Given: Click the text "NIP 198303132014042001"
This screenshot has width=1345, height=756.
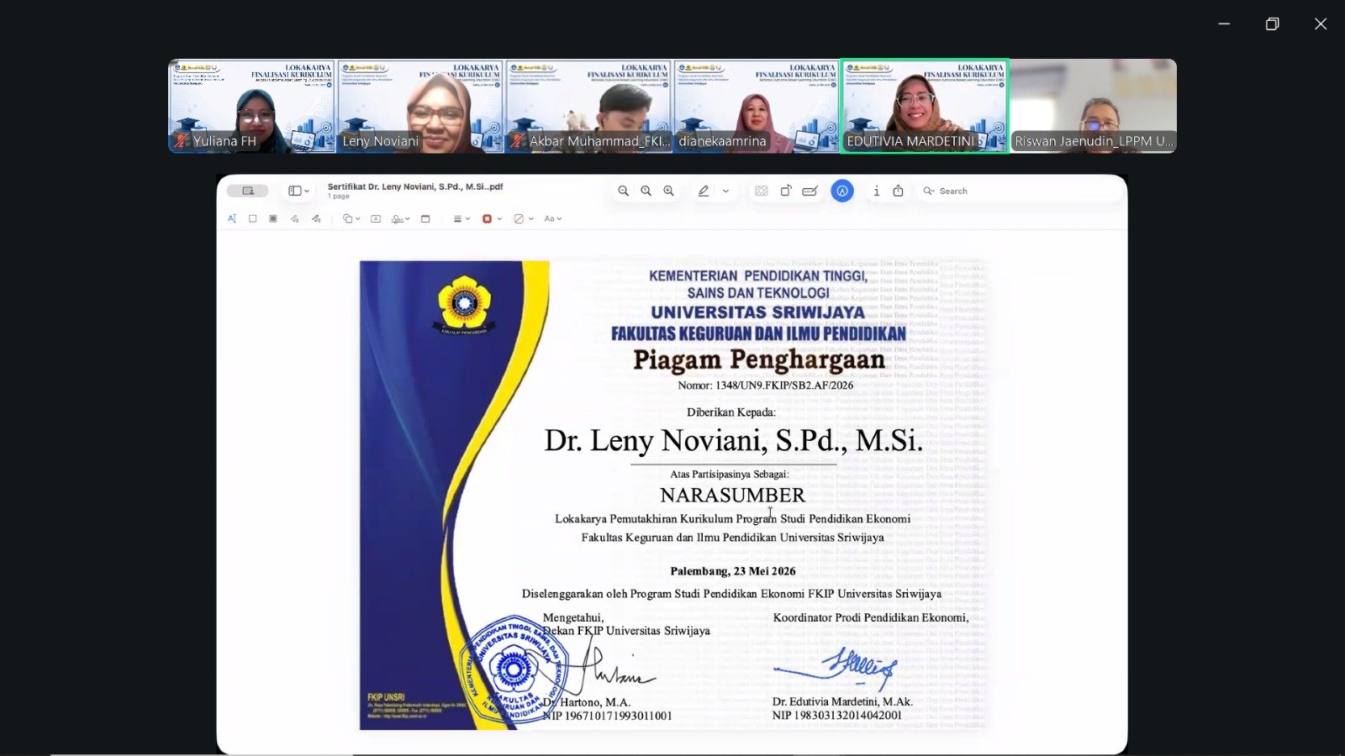Looking at the screenshot, I should 837,716.
